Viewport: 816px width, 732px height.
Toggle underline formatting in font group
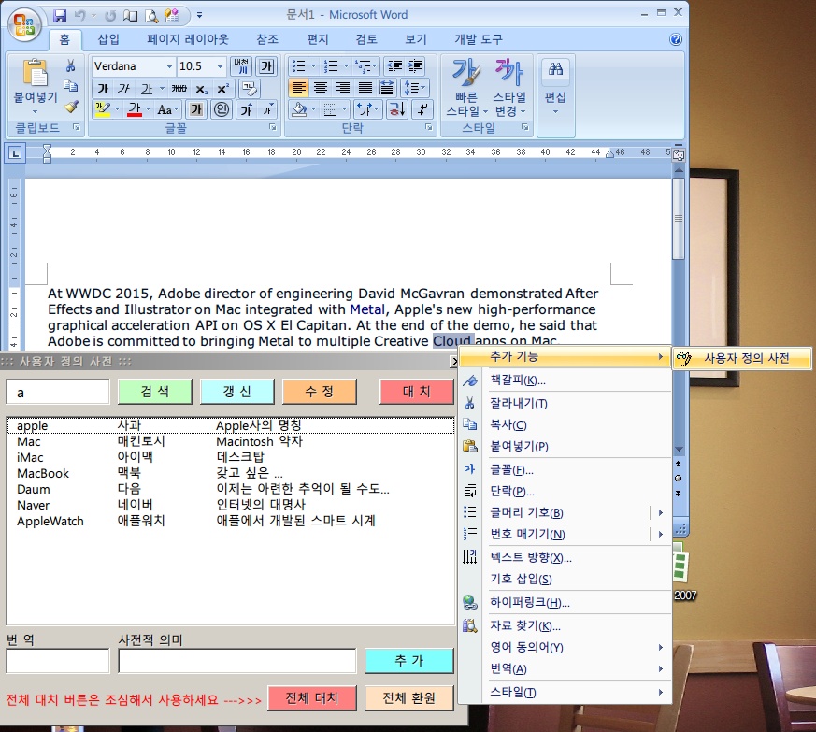[147, 89]
